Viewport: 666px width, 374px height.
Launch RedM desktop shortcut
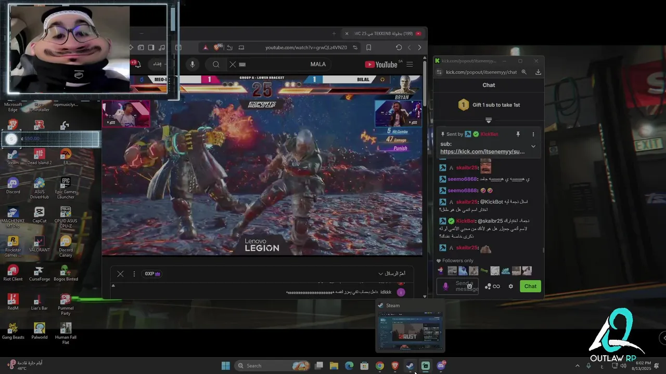pyautogui.click(x=13, y=301)
